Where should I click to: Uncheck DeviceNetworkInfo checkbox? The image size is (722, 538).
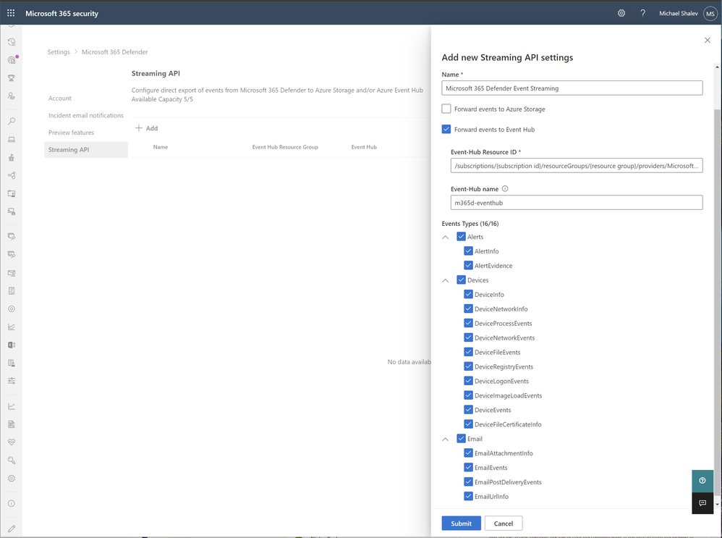click(x=468, y=308)
